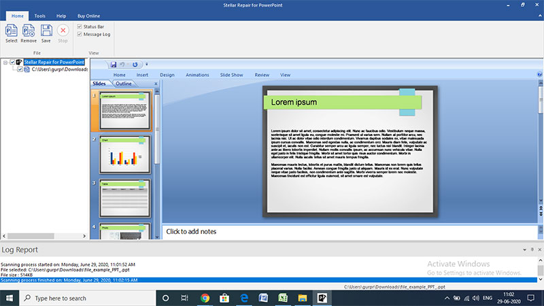
Task: Click the preview redo arrow icon
Action: [x=135, y=65]
